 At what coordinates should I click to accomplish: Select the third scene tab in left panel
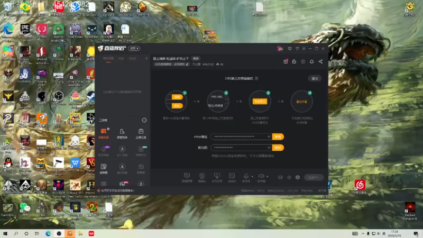[x=133, y=58]
